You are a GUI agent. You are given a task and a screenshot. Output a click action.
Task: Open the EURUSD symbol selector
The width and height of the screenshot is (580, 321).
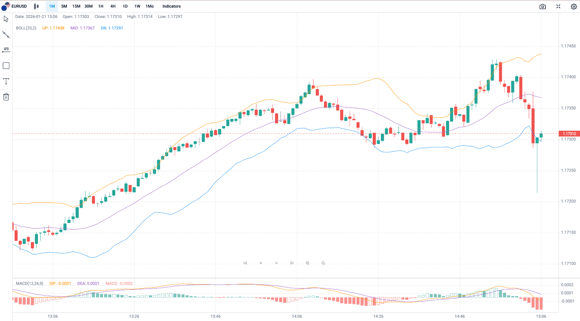point(14,6)
